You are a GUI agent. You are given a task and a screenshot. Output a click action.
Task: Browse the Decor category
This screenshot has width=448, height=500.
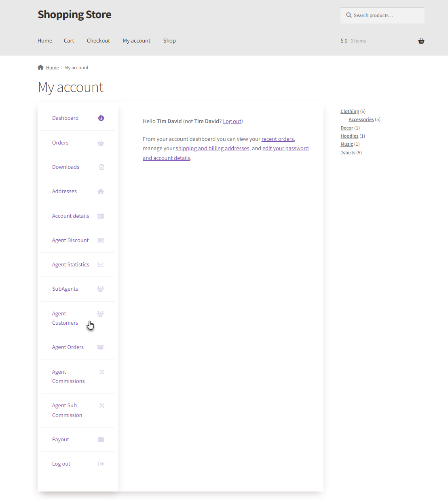[x=347, y=128]
